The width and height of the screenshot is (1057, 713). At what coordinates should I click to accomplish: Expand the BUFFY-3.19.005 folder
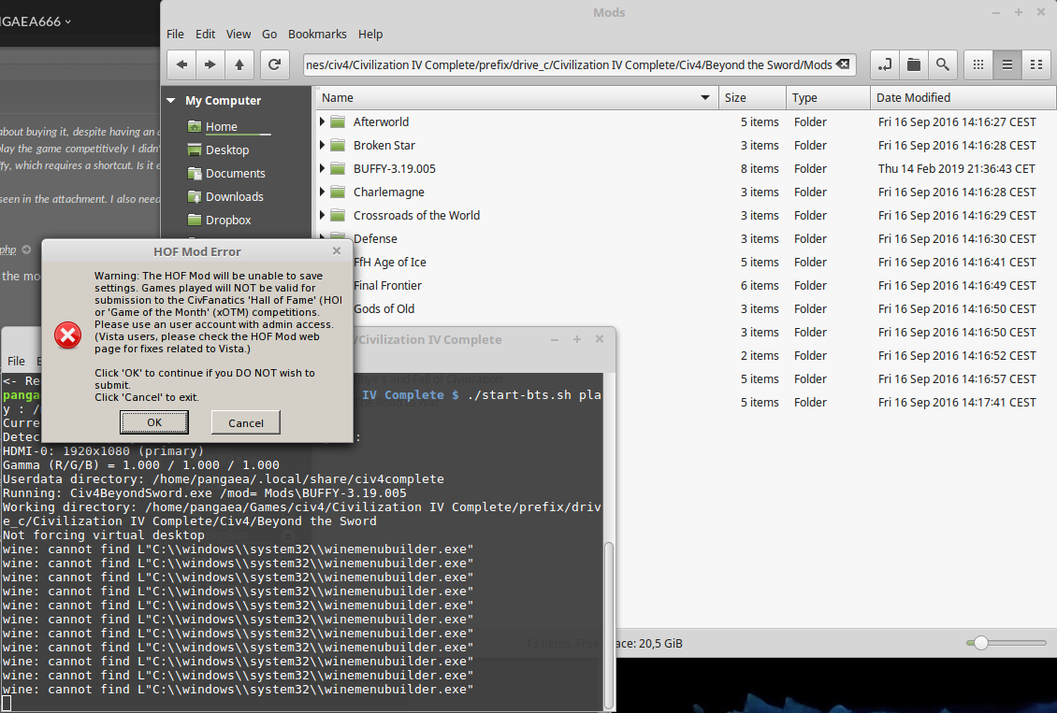[x=322, y=168]
